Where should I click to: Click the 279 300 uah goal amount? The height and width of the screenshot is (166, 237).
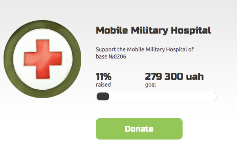point(174,76)
